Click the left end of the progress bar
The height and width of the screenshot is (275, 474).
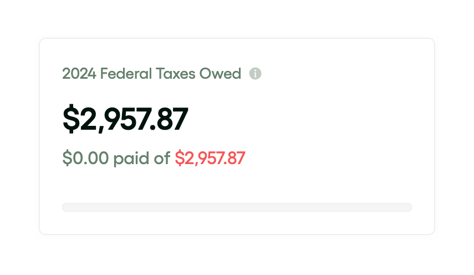point(67,207)
